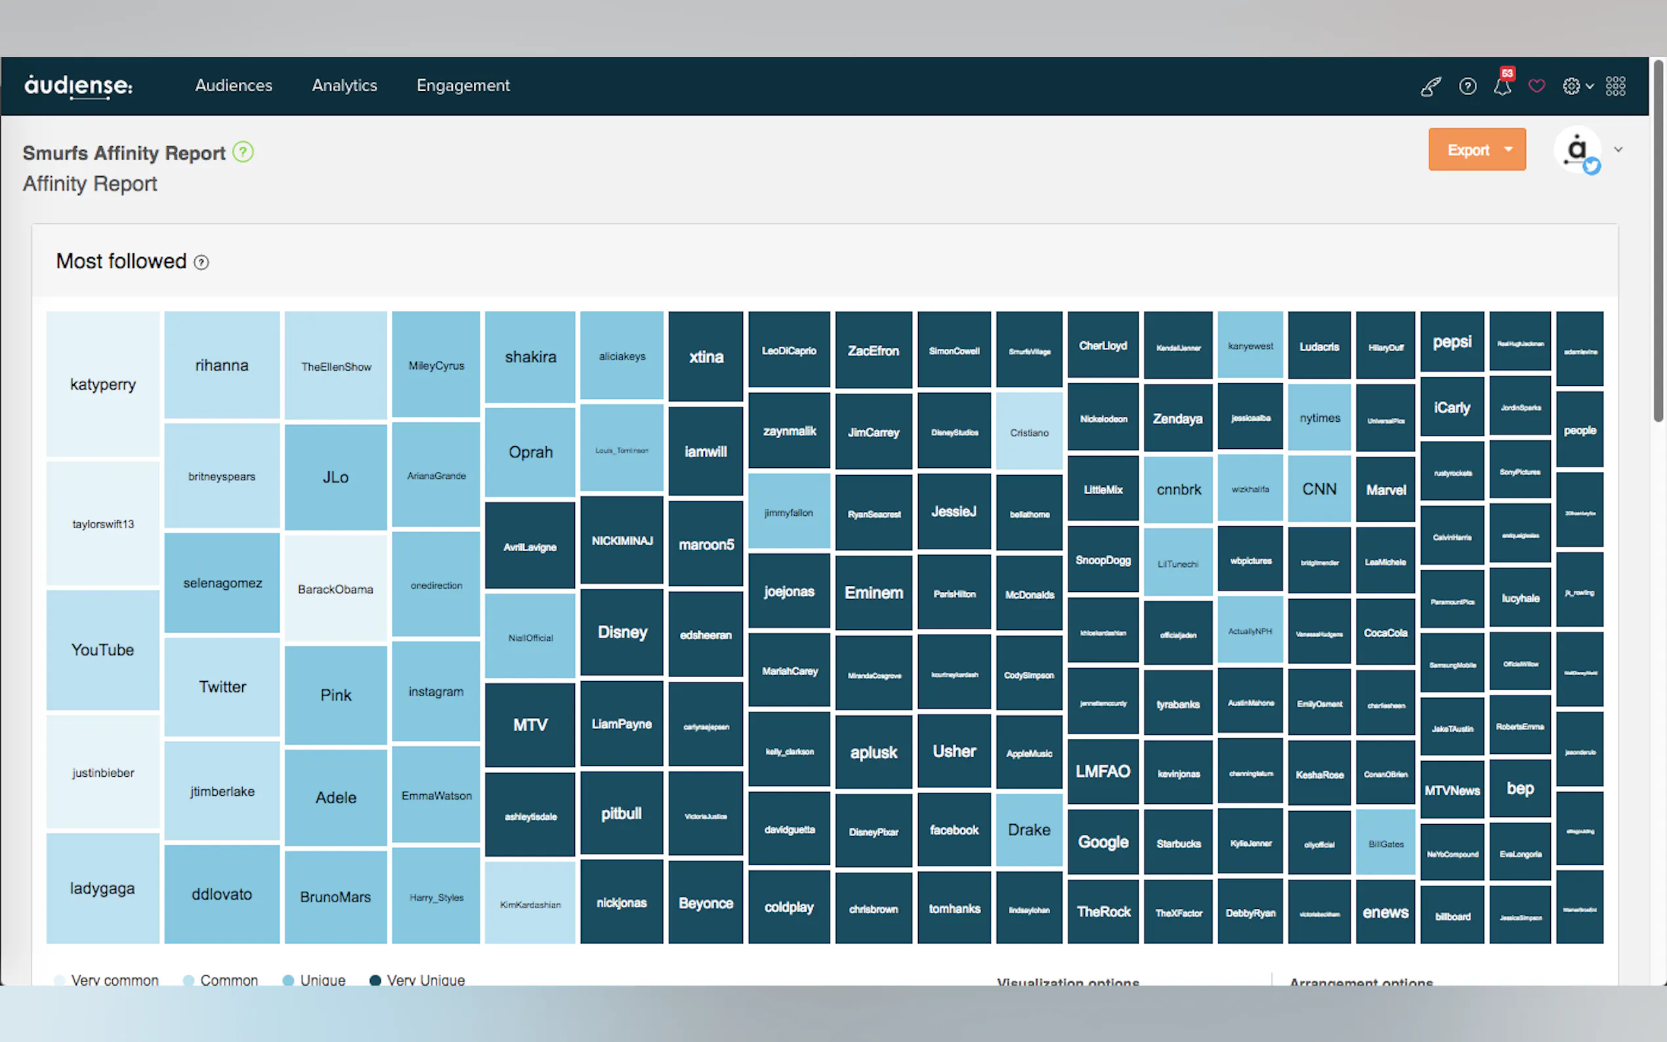Open the apps grid icon
The height and width of the screenshot is (1042, 1667).
pyautogui.click(x=1615, y=86)
